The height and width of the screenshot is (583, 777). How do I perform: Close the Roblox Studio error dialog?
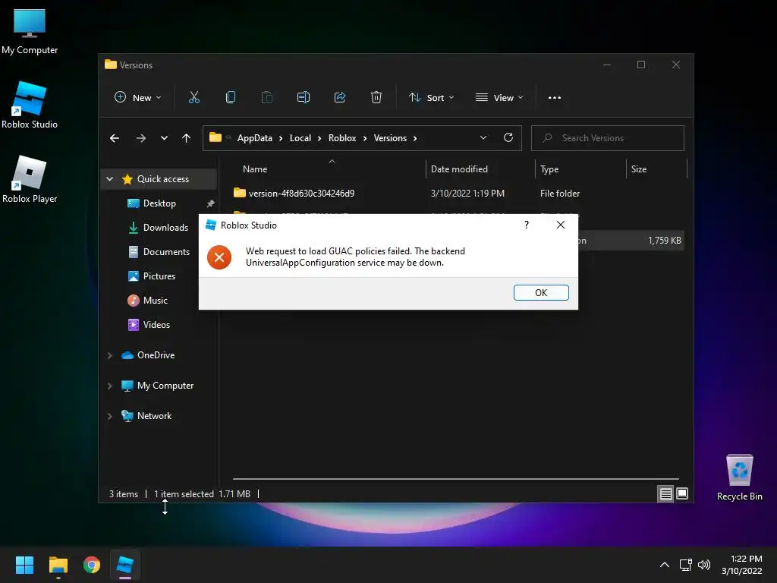[561, 225]
